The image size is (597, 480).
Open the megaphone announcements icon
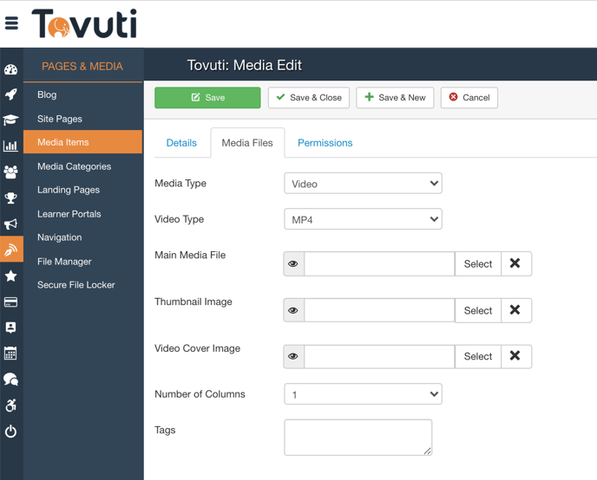[x=10, y=224]
